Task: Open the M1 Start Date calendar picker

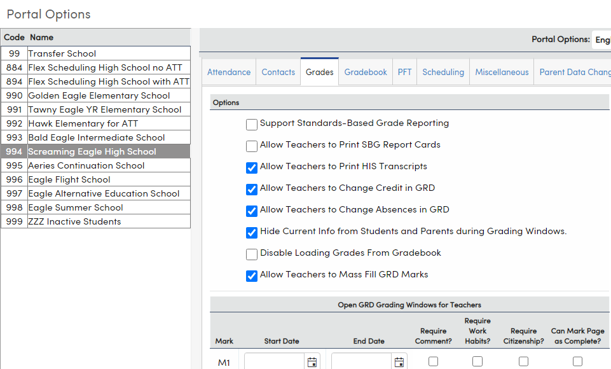Action: (x=312, y=362)
